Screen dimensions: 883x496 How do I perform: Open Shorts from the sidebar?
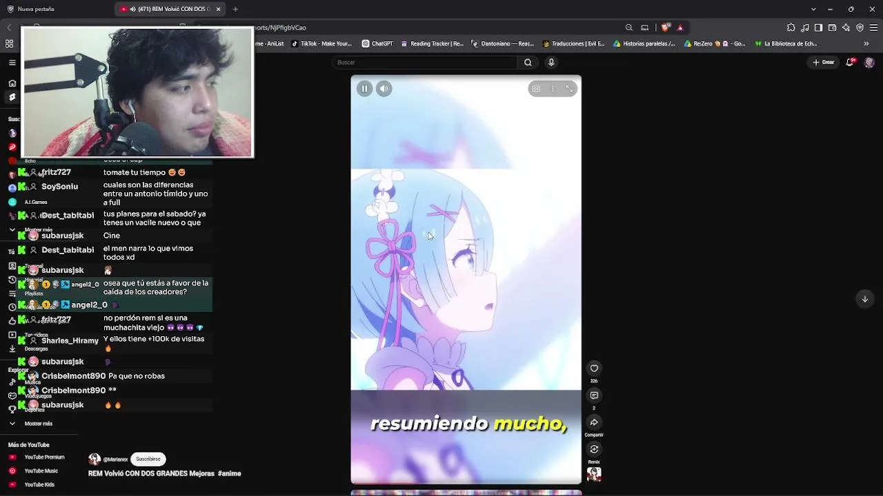click(12, 98)
